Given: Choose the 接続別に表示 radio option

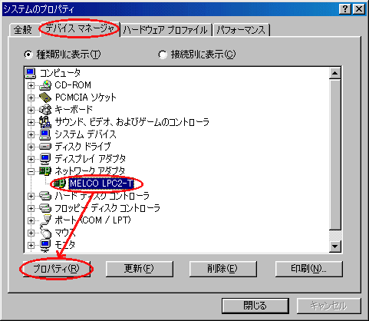Looking at the screenshot, I should 162,55.
